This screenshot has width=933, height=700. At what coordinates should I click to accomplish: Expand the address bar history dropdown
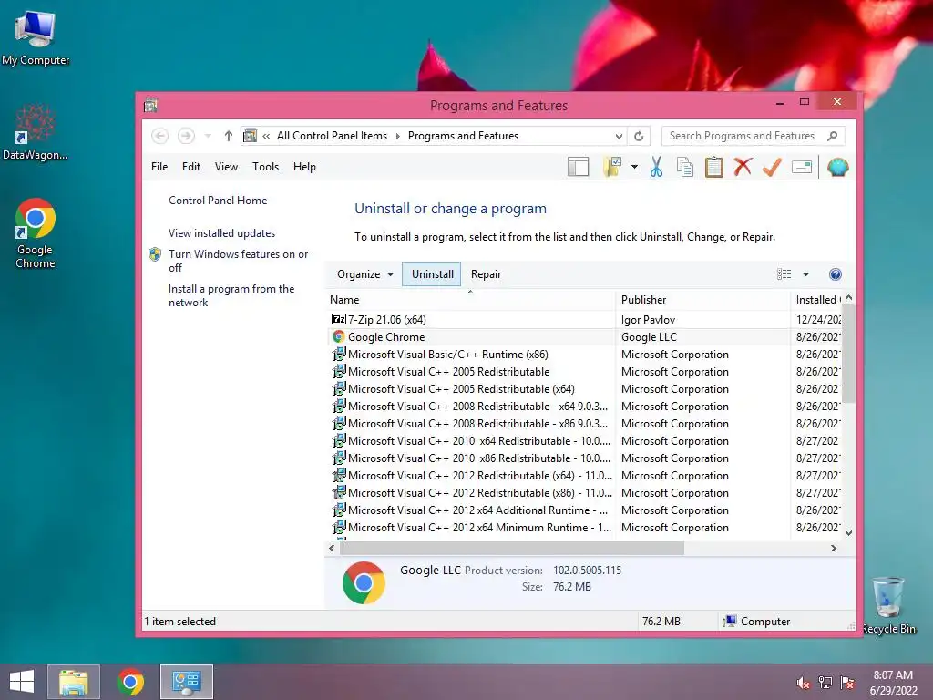pos(619,136)
